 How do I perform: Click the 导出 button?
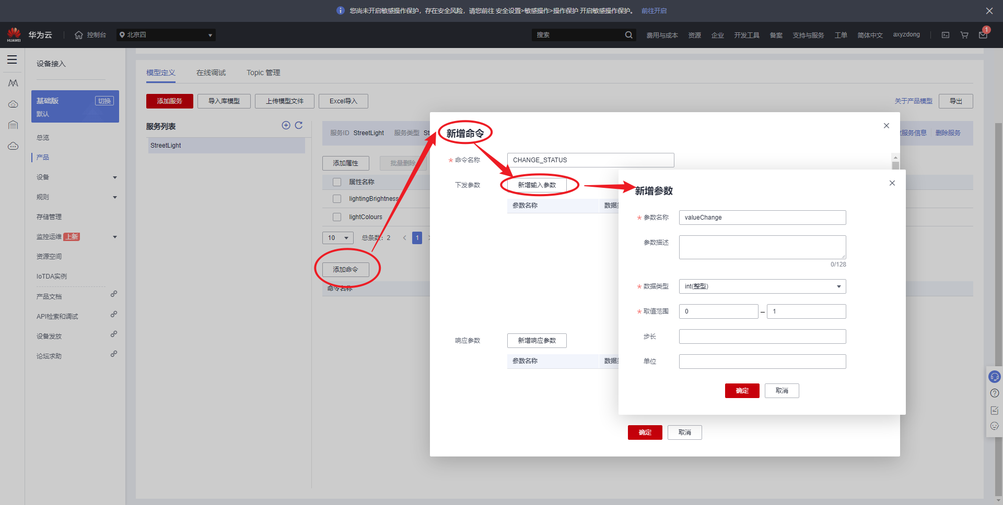coord(956,101)
